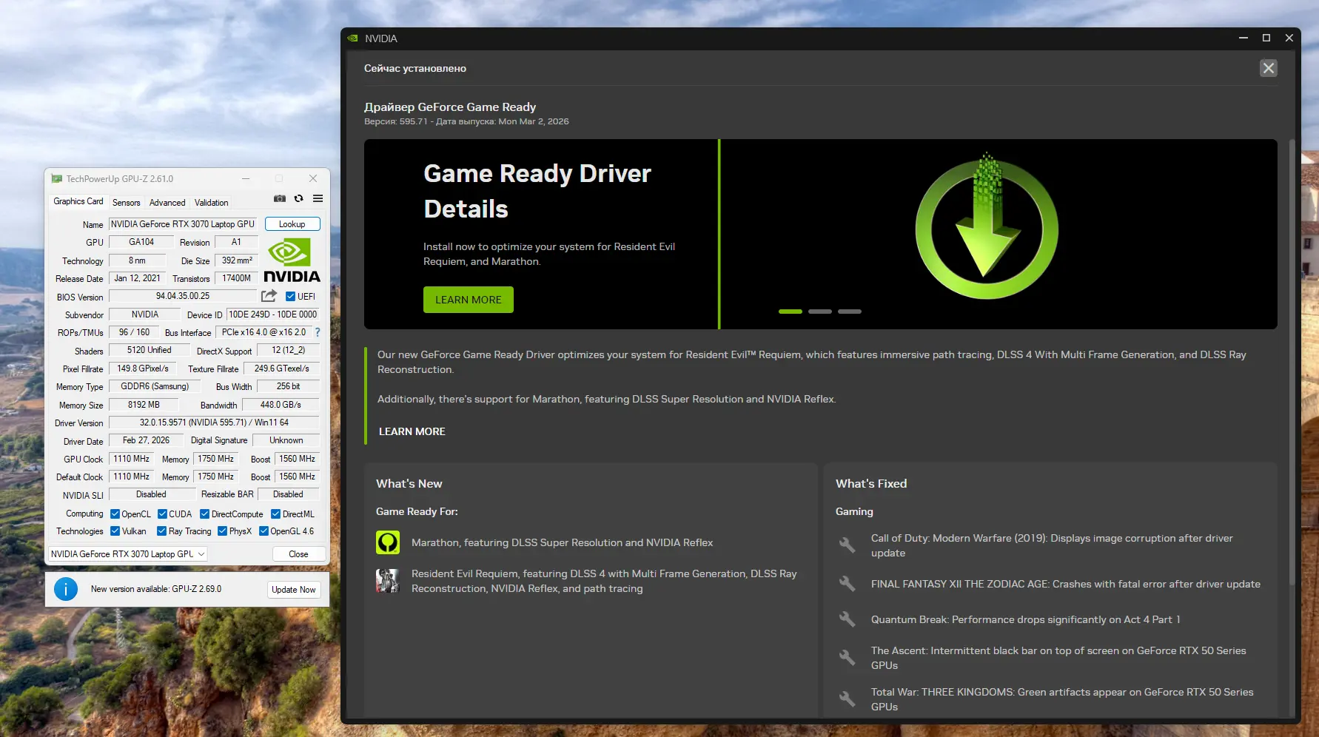Click the Resident Evil Requiem game icon
This screenshot has height=737, width=1319.
[x=388, y=581]
